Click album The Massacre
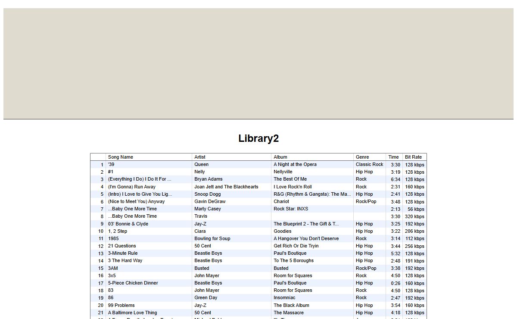 [x=289, y=313]
